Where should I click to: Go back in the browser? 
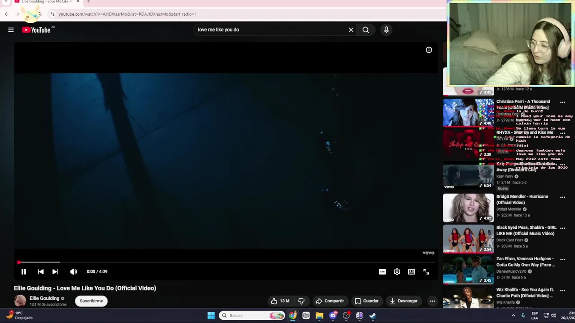tap(7, 14)
